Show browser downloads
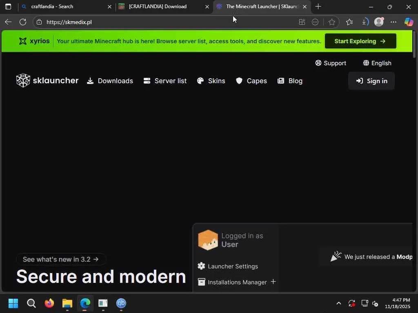The height and width of the screenshot is (313, 418). click(x=365, y=22)
